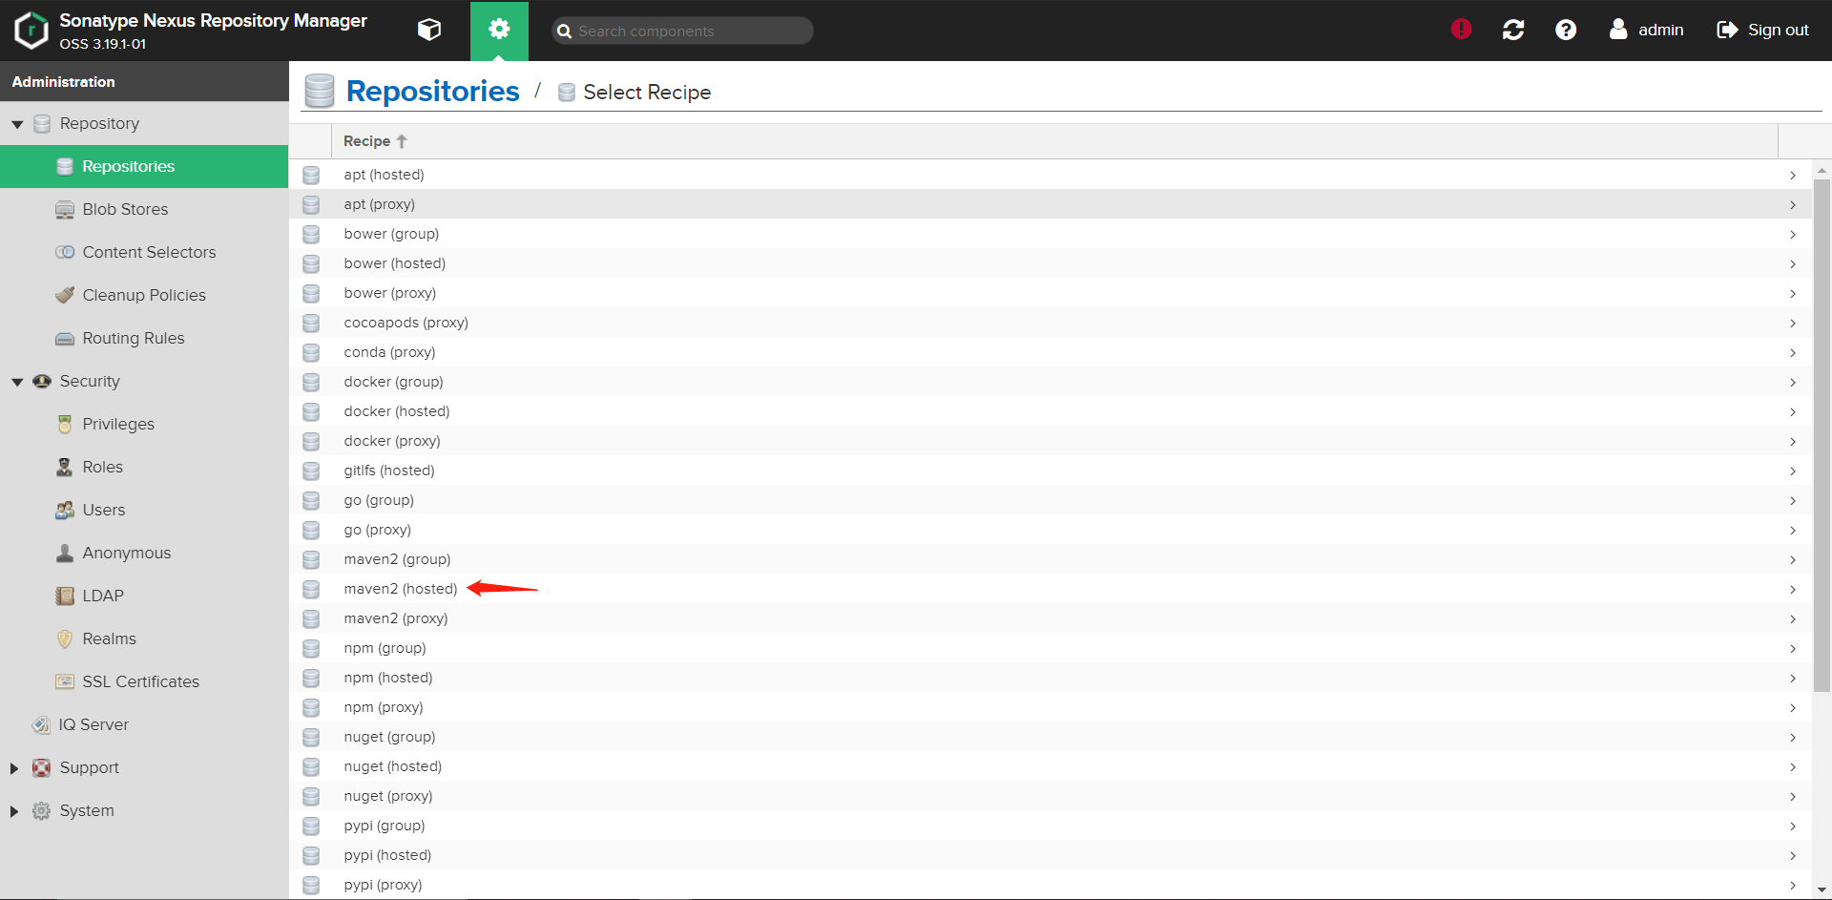The image size is (1832, 900).
Task: Click the scrollbar down arrow
Action: [1822, 889]
